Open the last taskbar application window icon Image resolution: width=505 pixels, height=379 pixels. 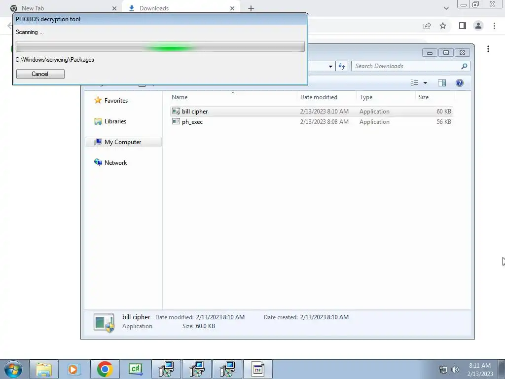pyautogui.click(x=257, y=369)
